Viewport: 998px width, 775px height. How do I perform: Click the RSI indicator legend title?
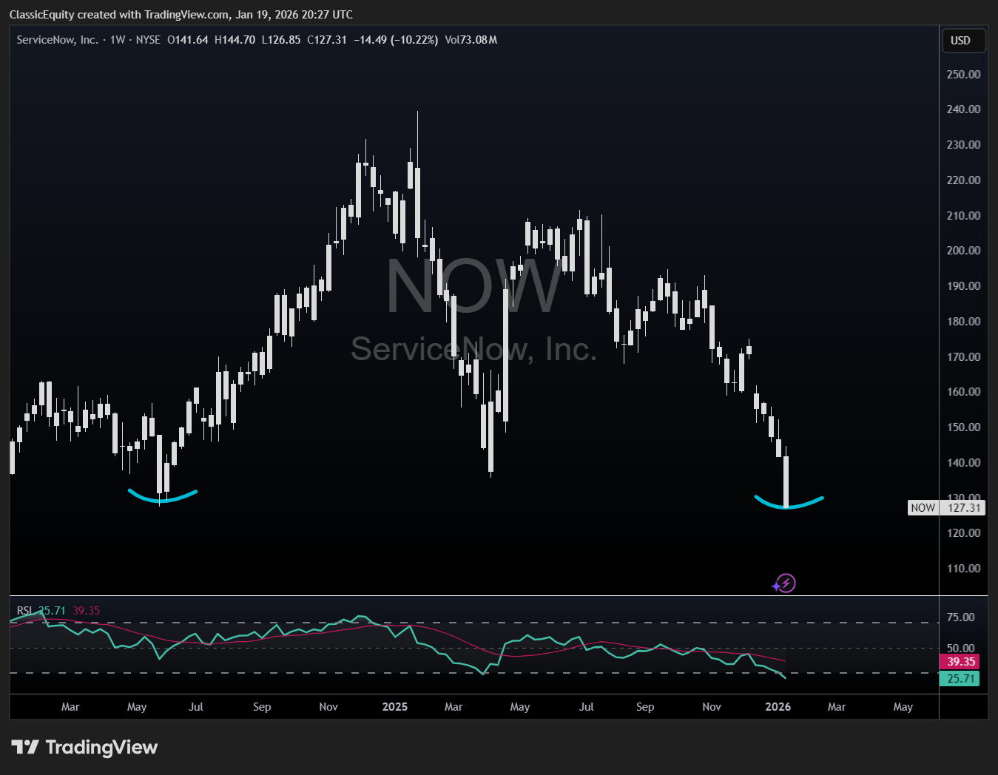coord(24,611)
